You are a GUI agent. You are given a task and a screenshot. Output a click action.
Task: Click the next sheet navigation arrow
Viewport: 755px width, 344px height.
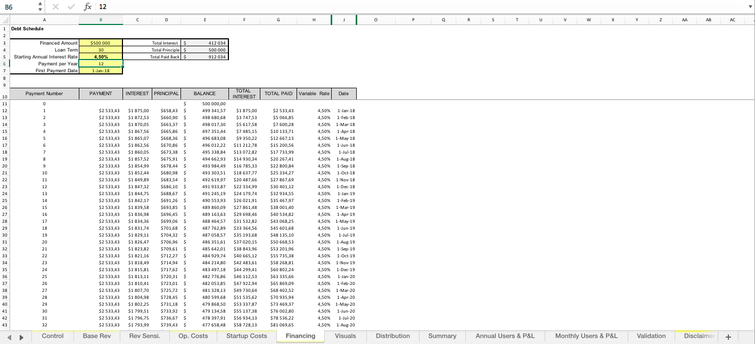(21, 337)
